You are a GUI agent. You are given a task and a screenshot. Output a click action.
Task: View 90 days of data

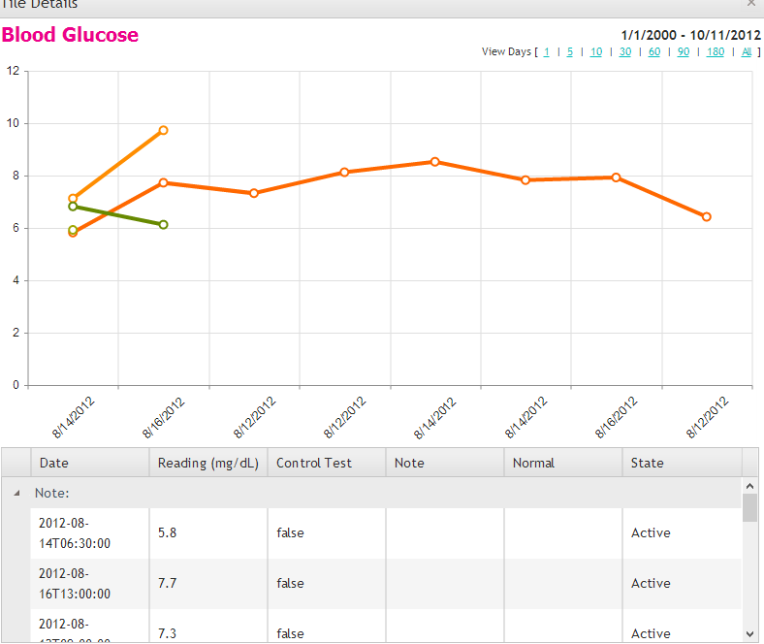[684, 51]
